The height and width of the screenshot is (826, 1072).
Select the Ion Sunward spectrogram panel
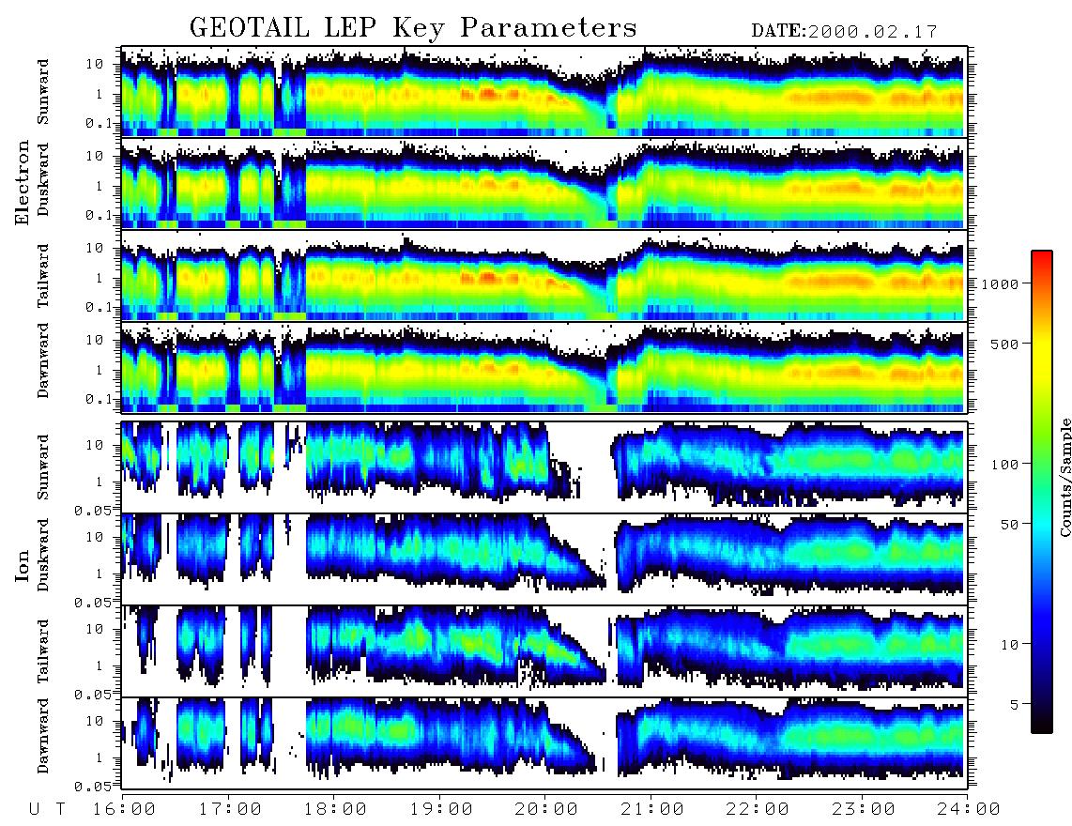tap(544, 467)
